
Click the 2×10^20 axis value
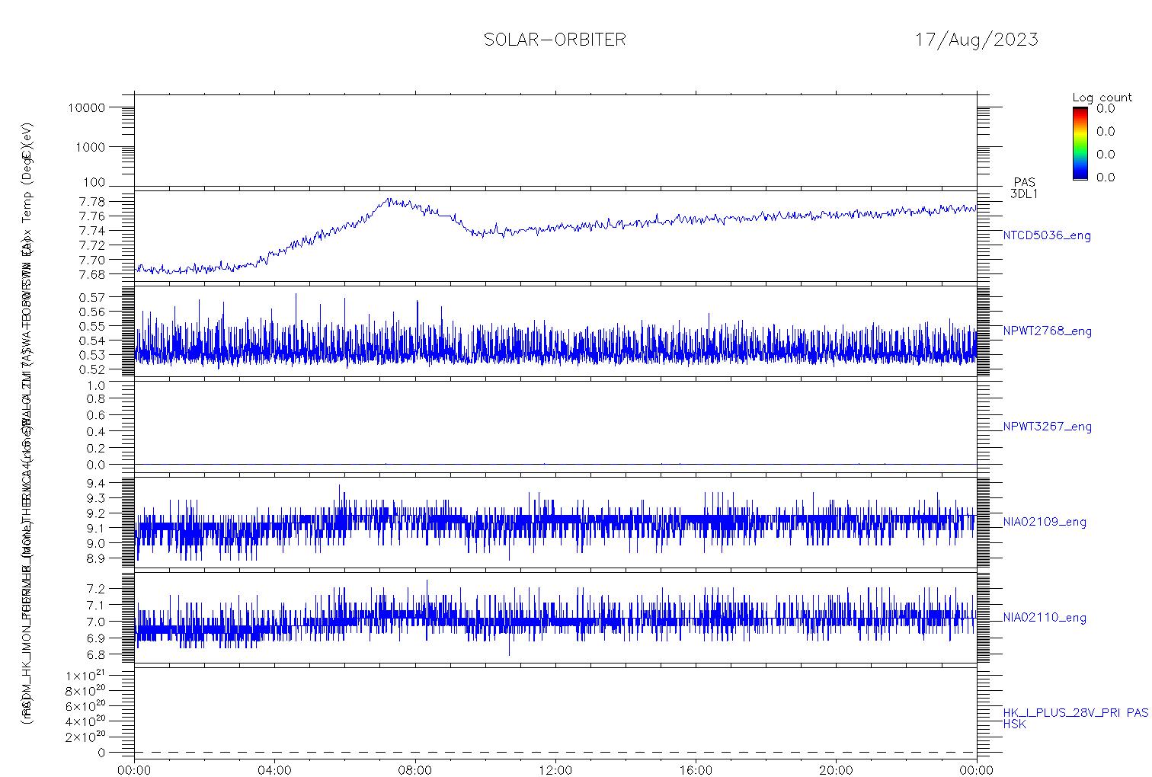pos(85,736)
